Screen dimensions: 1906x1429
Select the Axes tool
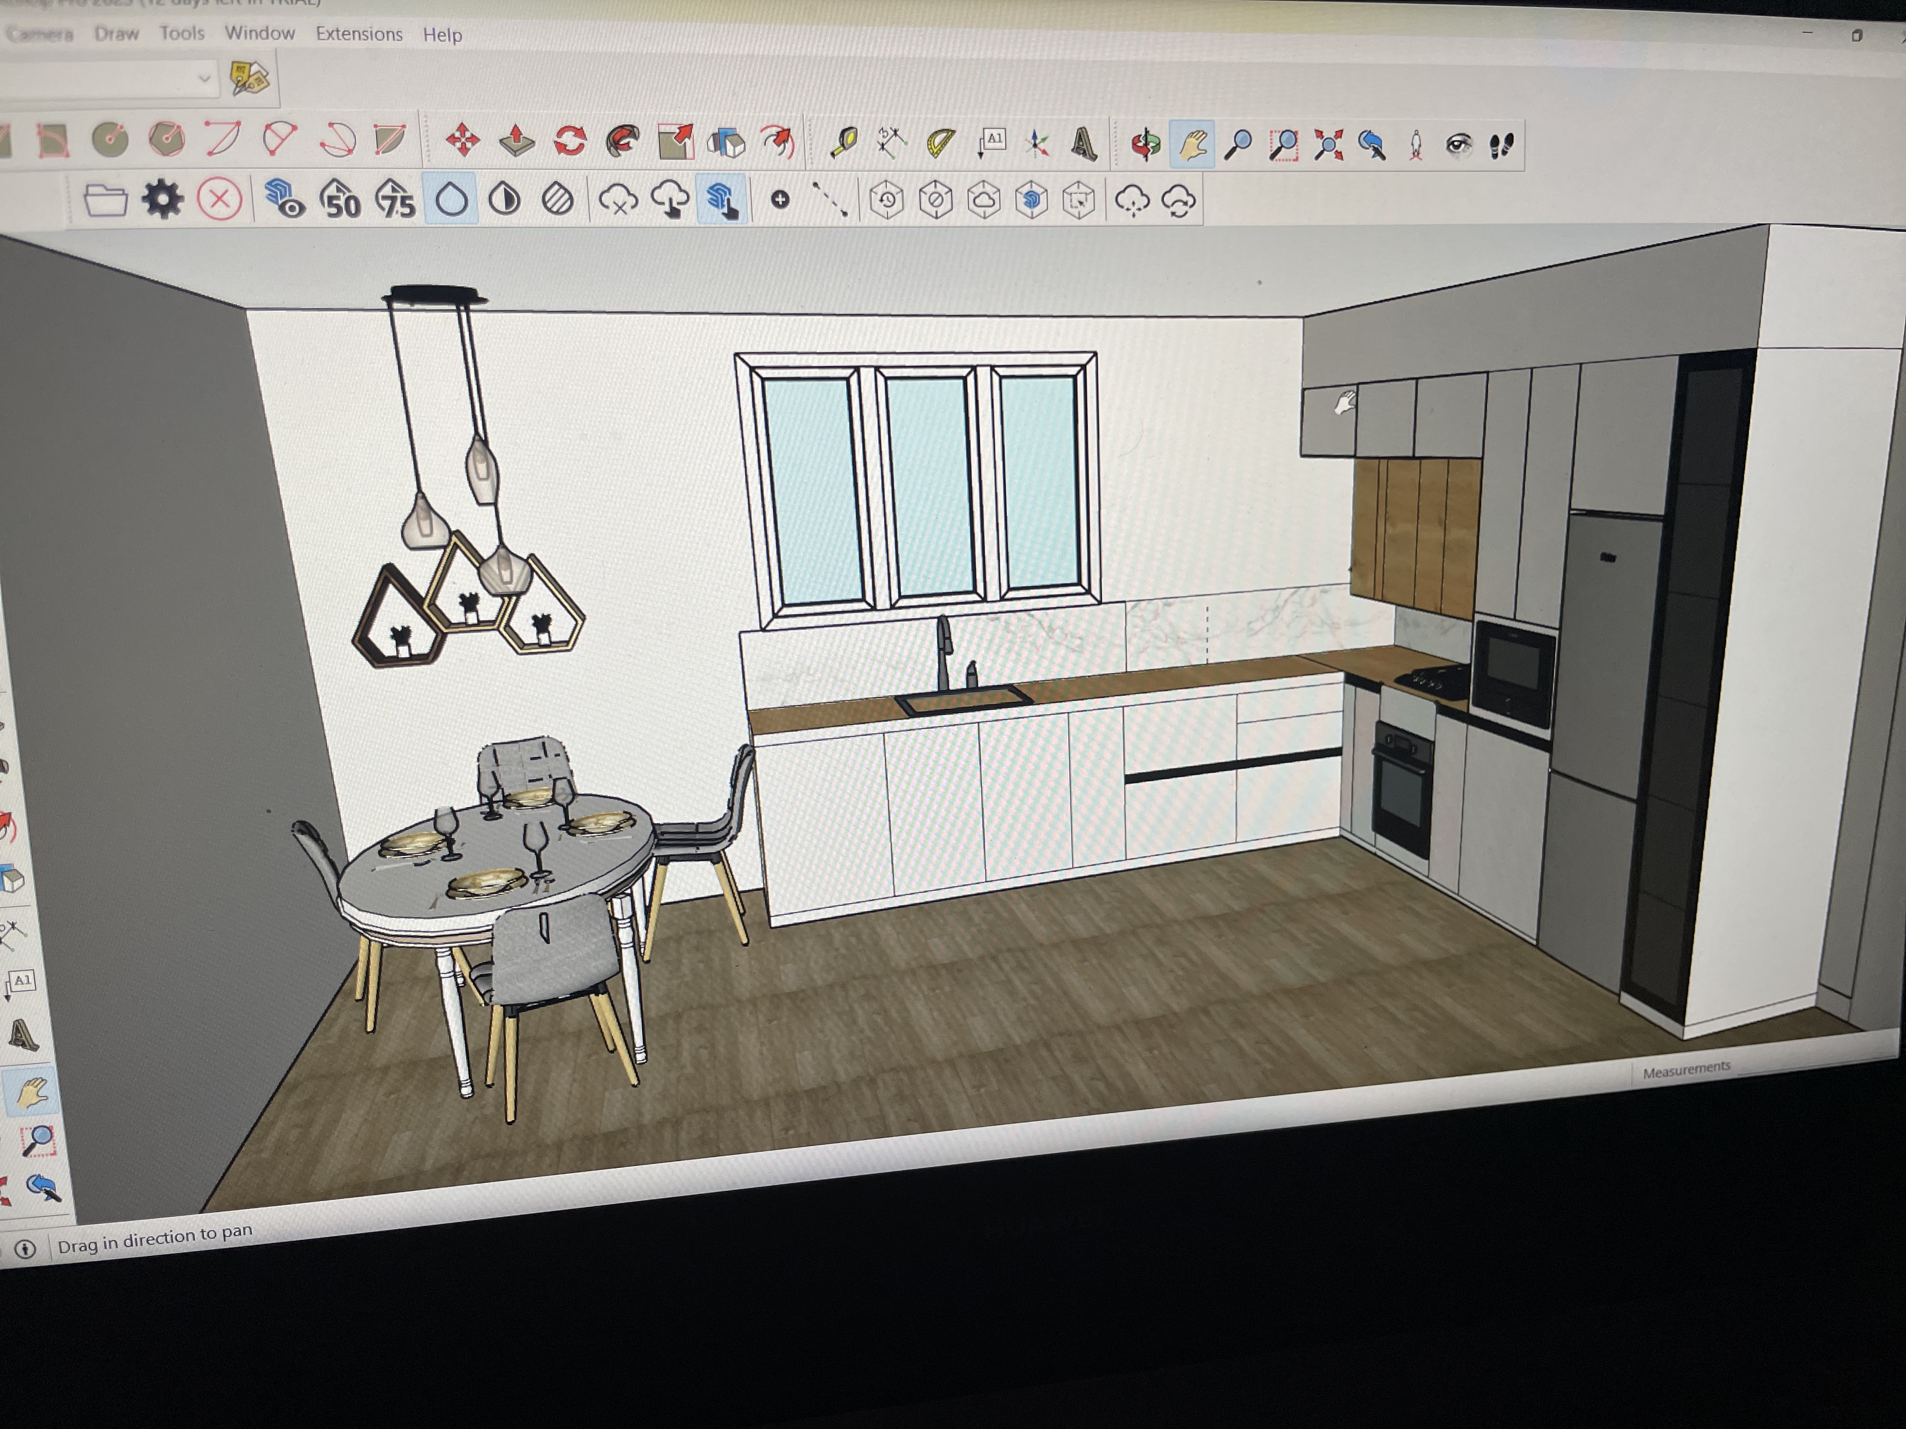[1038, 144]
